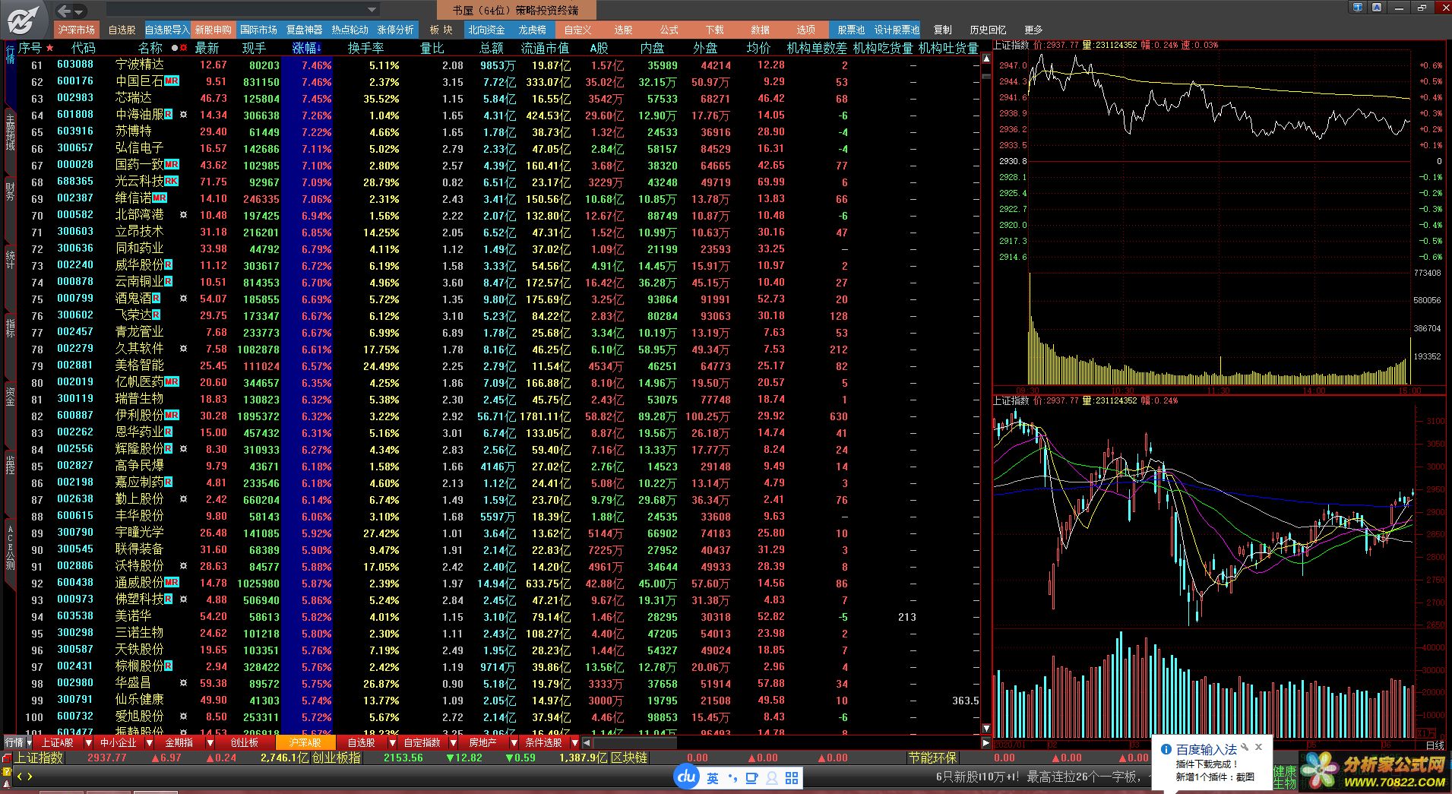1452x794 pixels.
Task: Click the 区块链 status bar entry
Action: [629, 758]
